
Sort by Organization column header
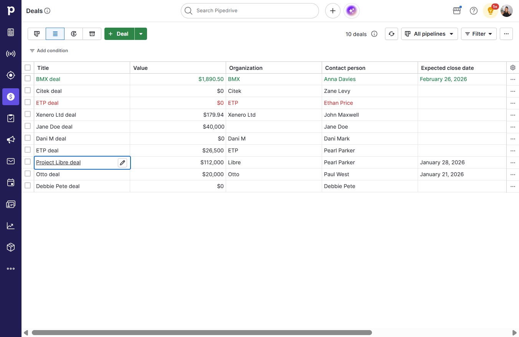click(274, 68)
